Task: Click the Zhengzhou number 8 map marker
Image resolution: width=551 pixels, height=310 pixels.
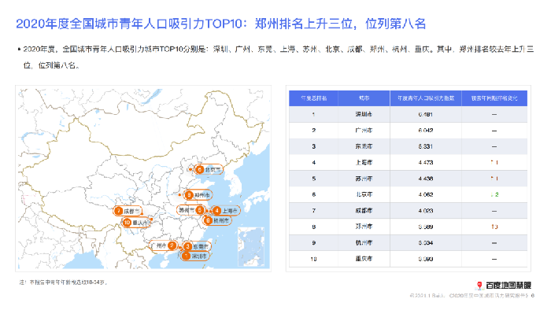Action: click(x=198, y=195)
